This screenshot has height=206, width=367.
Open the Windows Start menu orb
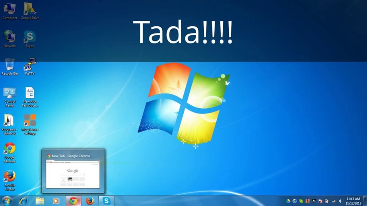(x=7, y=201)
